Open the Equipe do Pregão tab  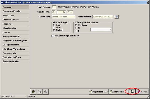coord(15,11)
